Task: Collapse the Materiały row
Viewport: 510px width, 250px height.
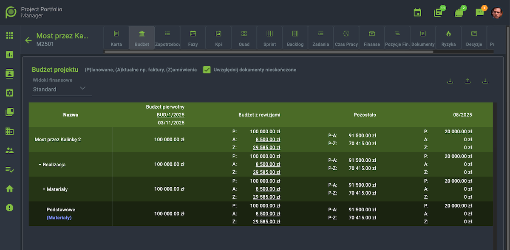Action: 44,189
